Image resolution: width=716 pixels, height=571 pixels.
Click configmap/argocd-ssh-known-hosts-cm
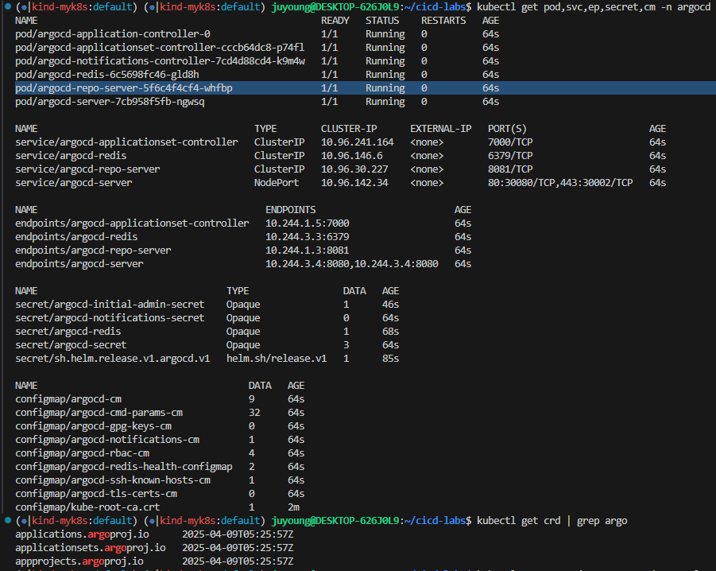113,480
